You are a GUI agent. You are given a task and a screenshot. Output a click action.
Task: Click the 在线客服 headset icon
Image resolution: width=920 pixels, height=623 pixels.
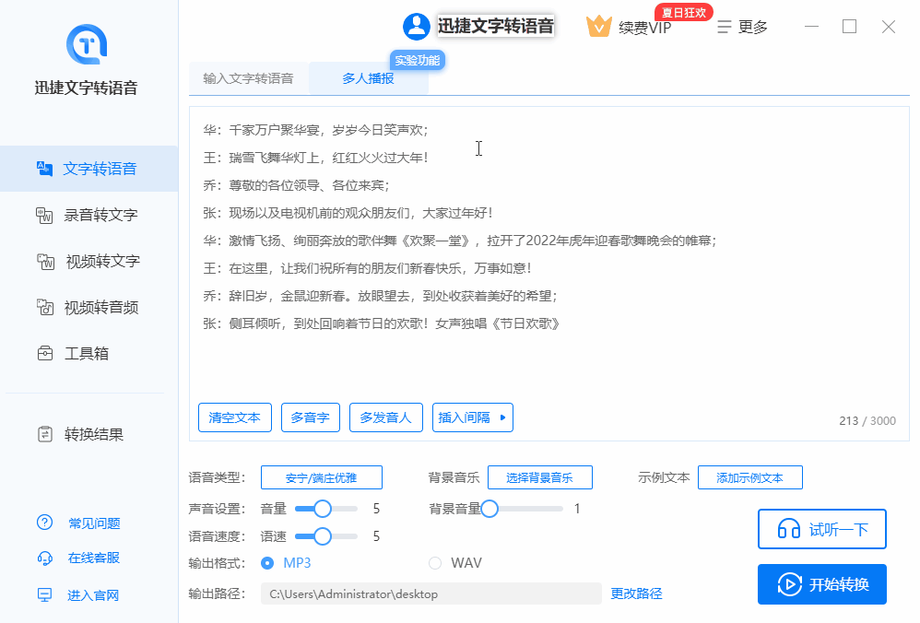pos(44,558)
